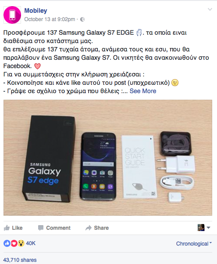Viewport: 217px width, 264px height.
Task: Open the Samsung Galaxy S7 edge photo
Action: click(x=108, y=158)
